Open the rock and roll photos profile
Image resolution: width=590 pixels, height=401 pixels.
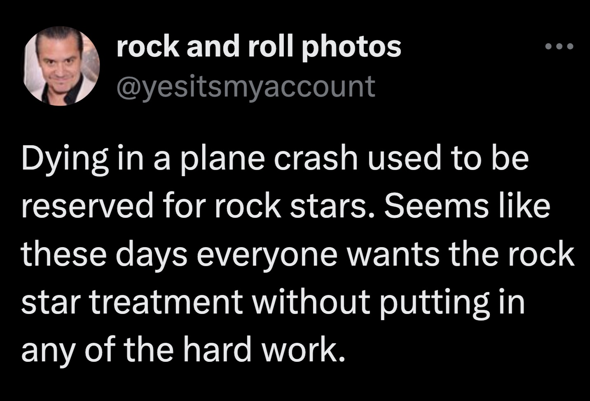[259, 46]
